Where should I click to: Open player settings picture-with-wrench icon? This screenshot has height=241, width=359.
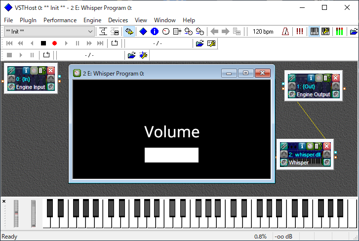[x=211, y=43]
